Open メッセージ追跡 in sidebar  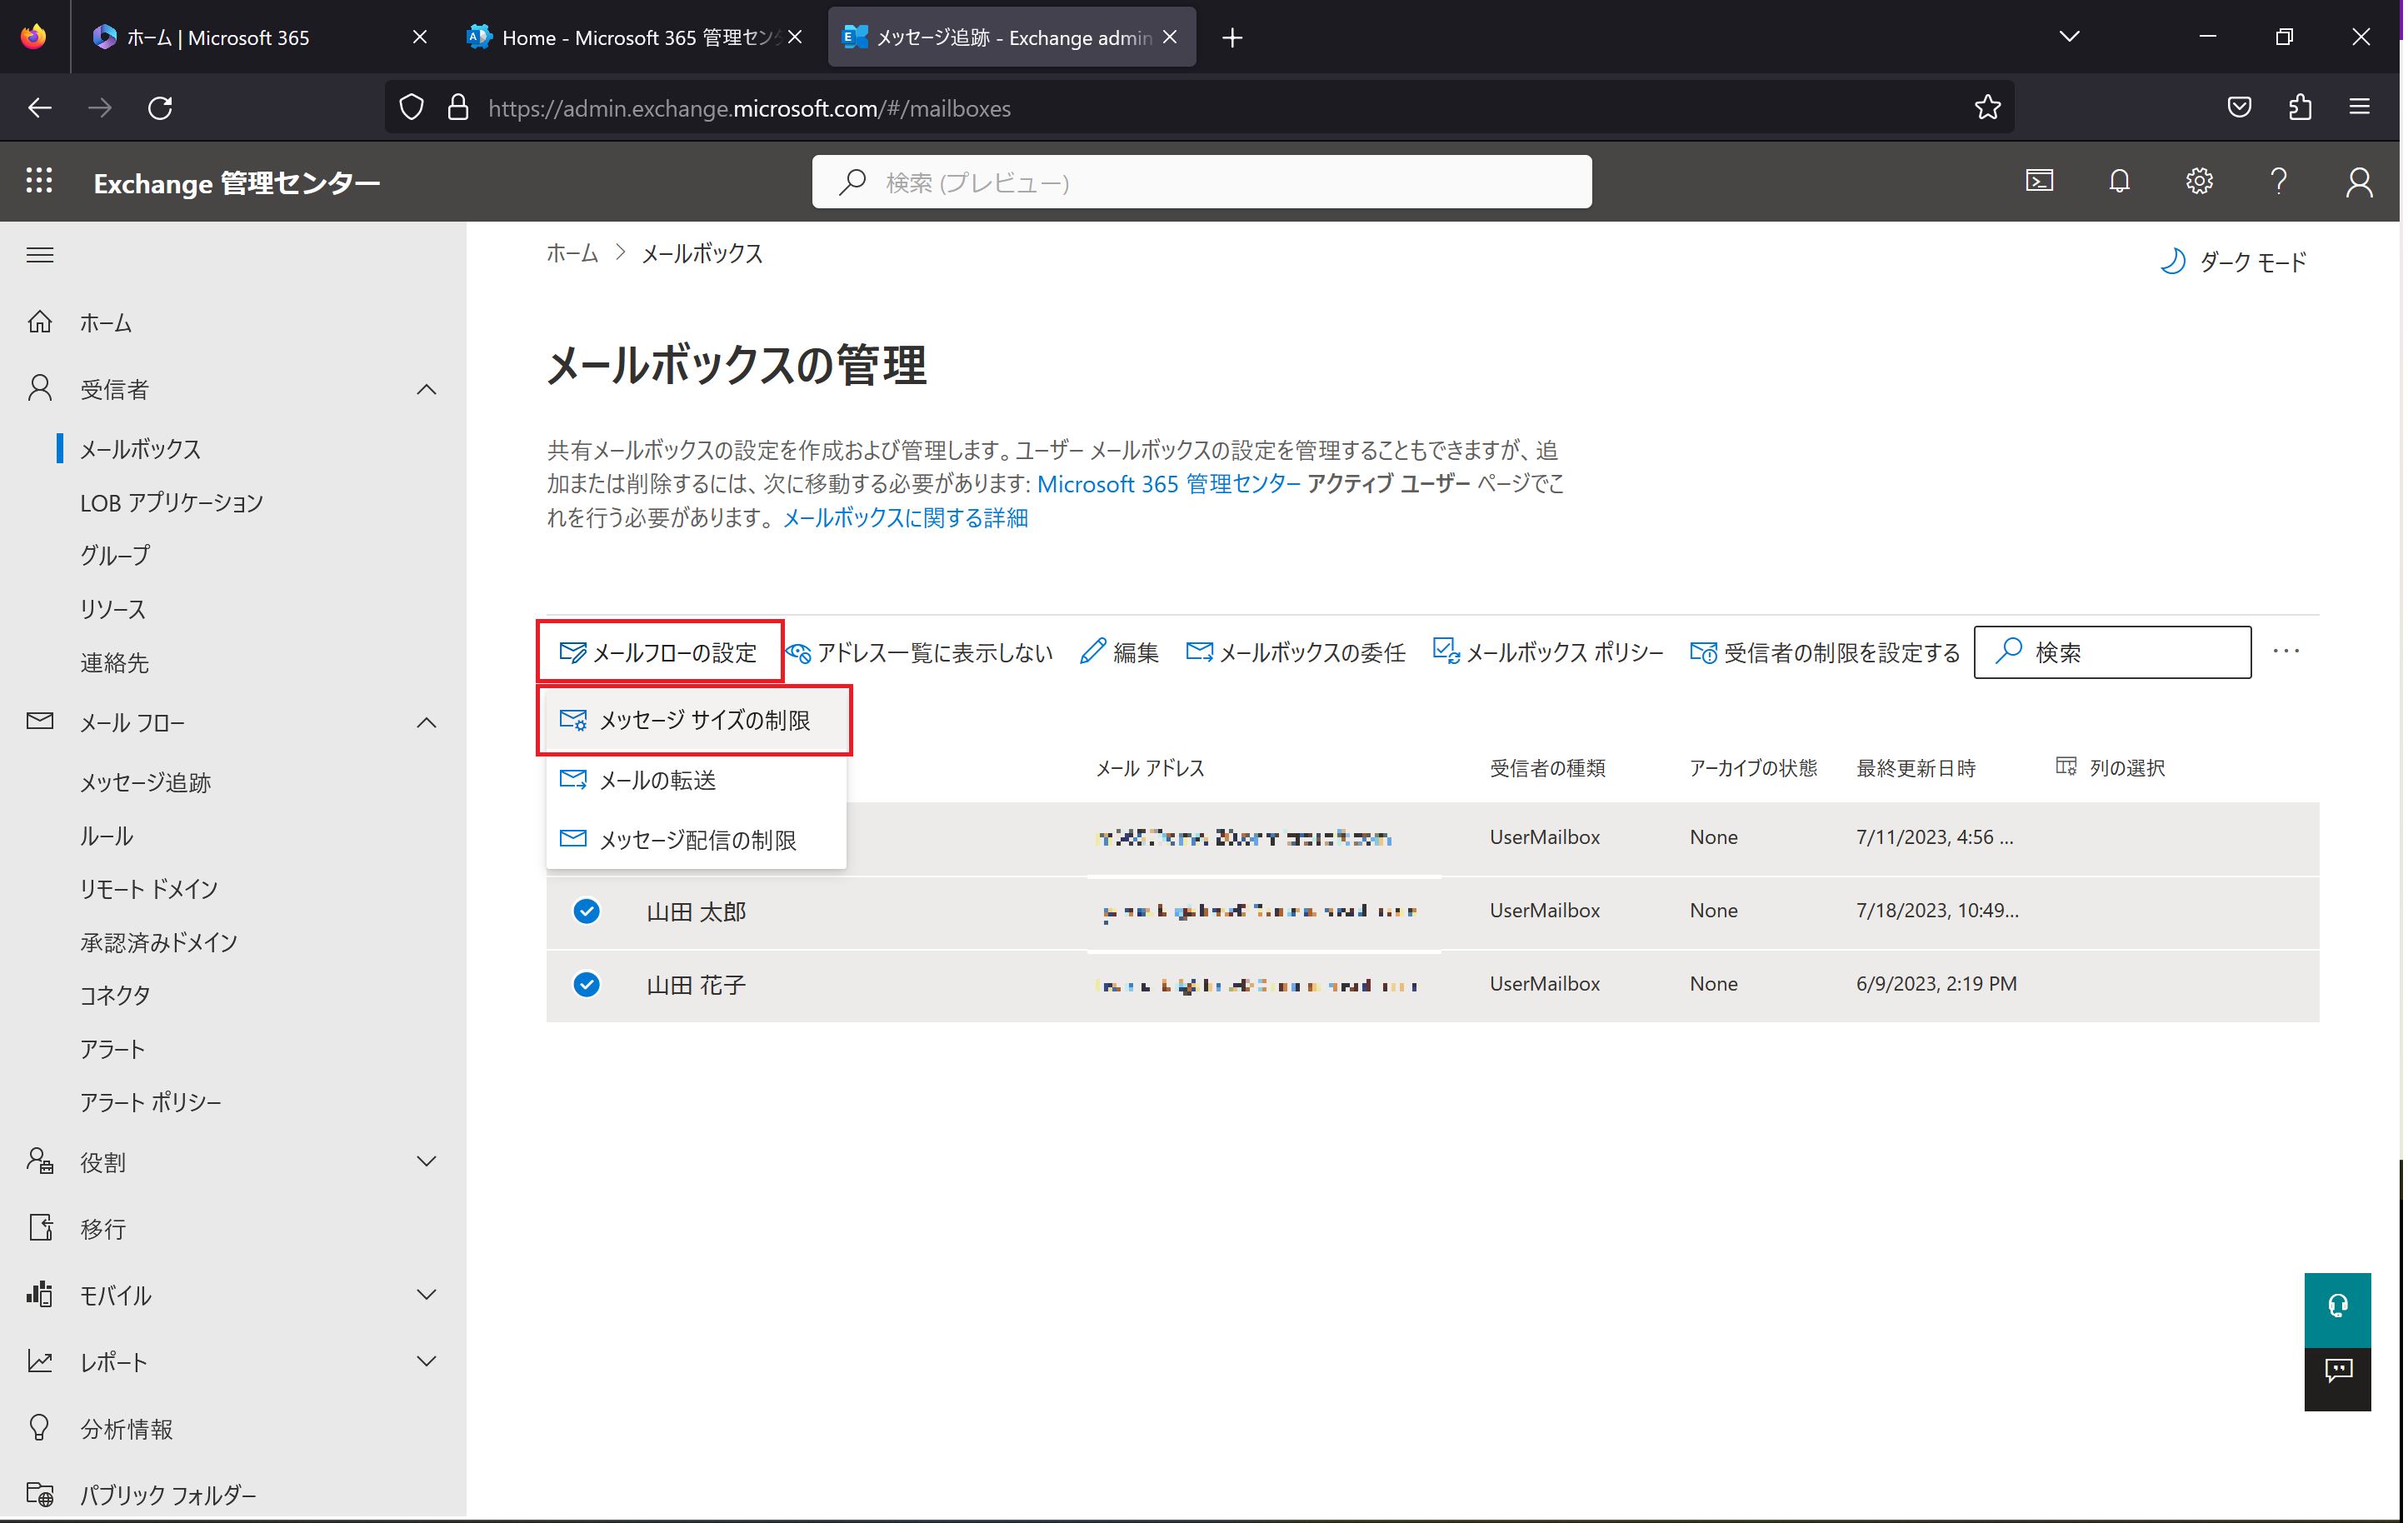(145, 782)
